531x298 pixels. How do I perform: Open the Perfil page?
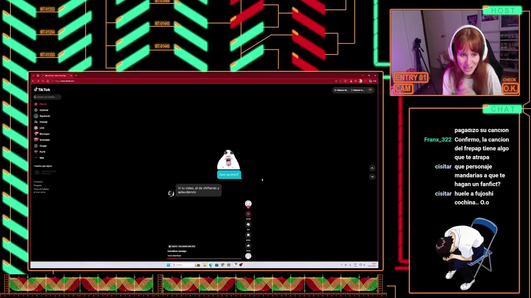click(40, 152)
